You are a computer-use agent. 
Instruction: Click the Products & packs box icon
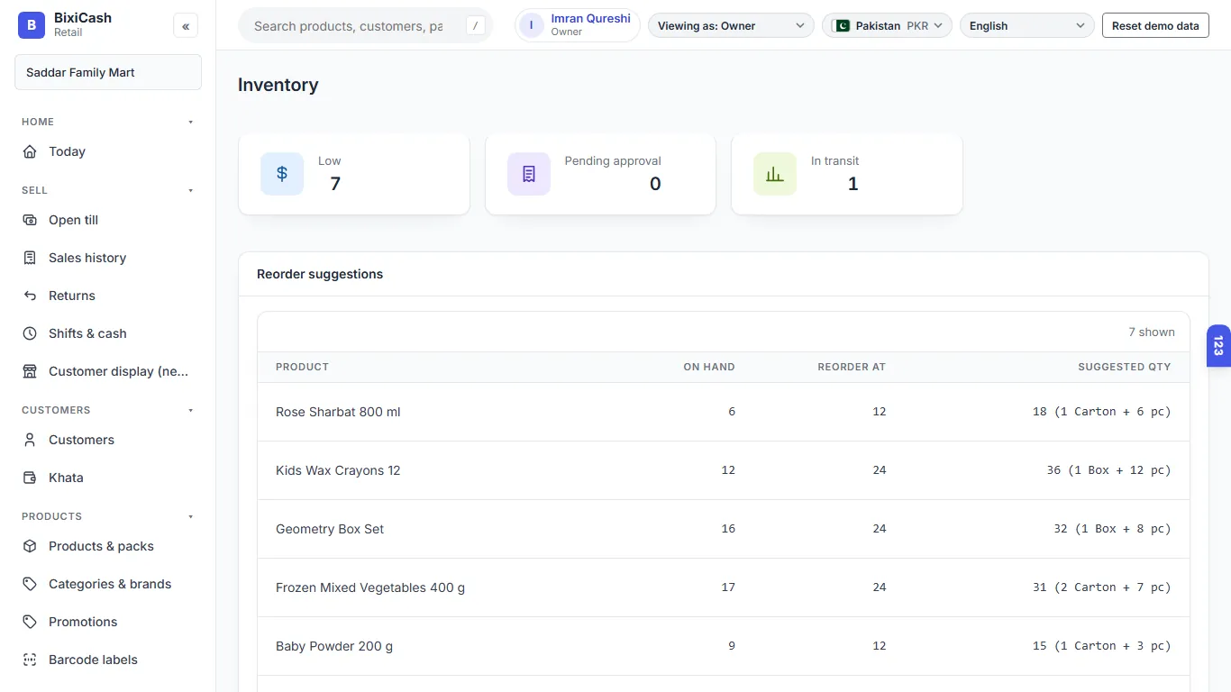click(x=30, y=546)
